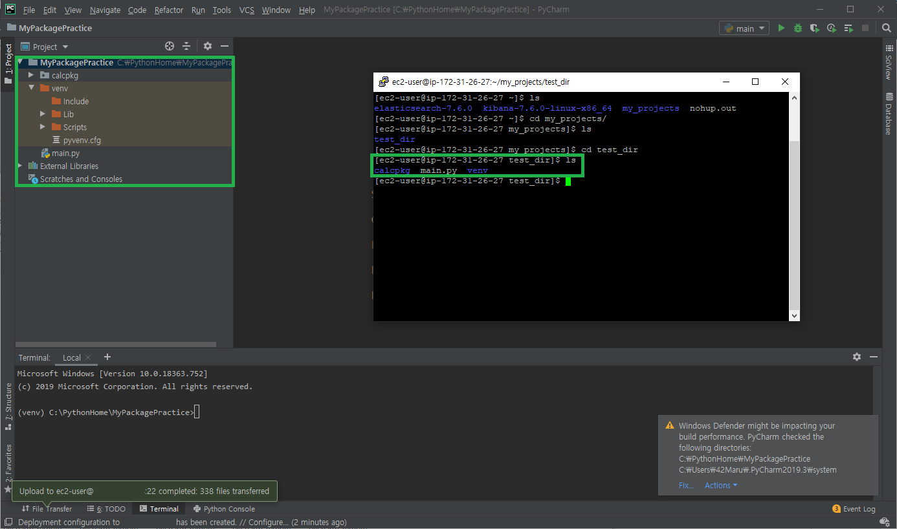Viewport: 897px width, 529px height.
Task: Close the Local terminal tab
Action: (x=89, y=357)
